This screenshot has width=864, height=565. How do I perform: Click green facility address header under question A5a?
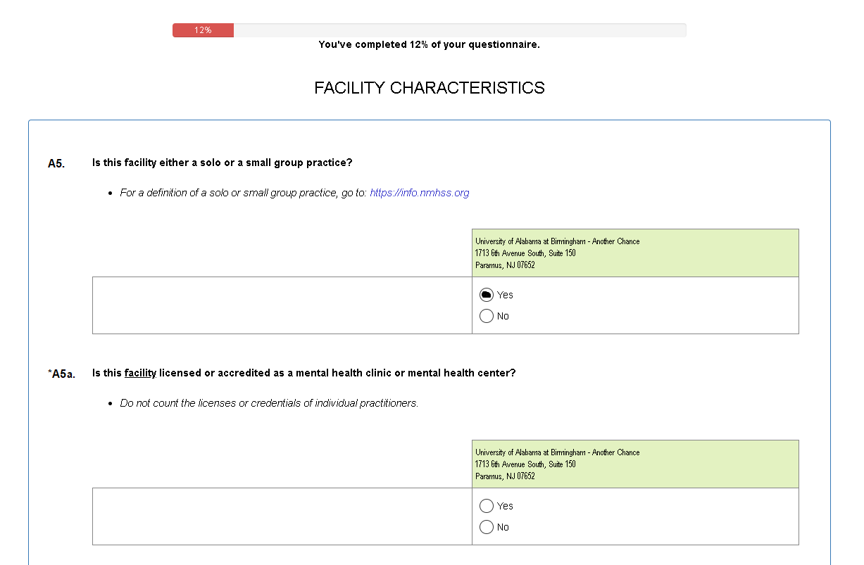click(635, 464)
